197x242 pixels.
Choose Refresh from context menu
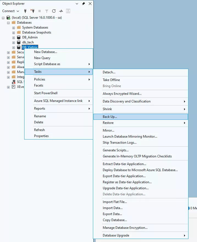point(59,130)
